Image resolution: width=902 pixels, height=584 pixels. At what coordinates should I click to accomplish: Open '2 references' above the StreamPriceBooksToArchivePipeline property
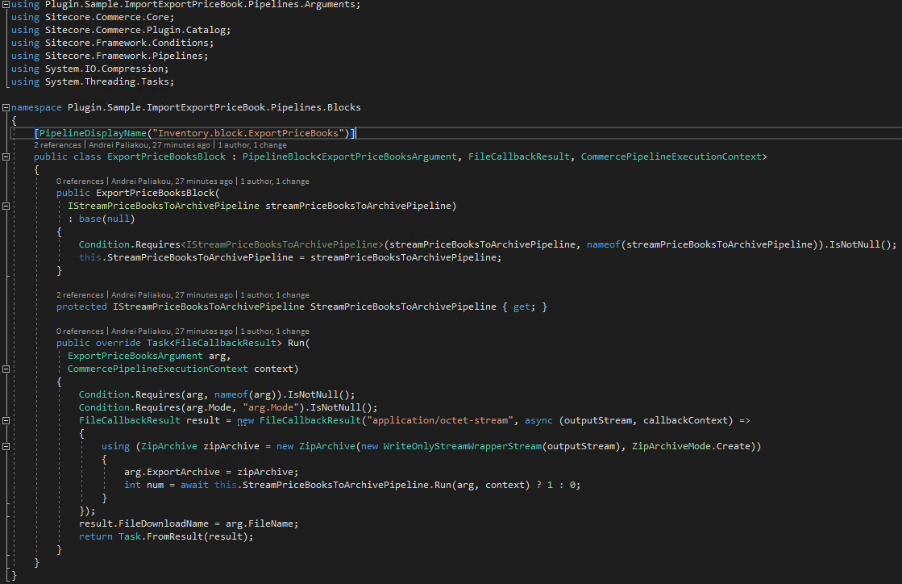pyautogui.click(x=80, y=295)
